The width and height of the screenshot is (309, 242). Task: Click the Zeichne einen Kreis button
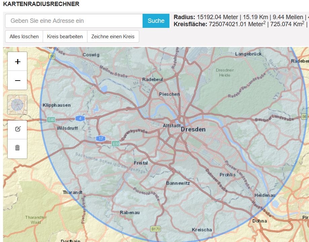pos(113,37)
